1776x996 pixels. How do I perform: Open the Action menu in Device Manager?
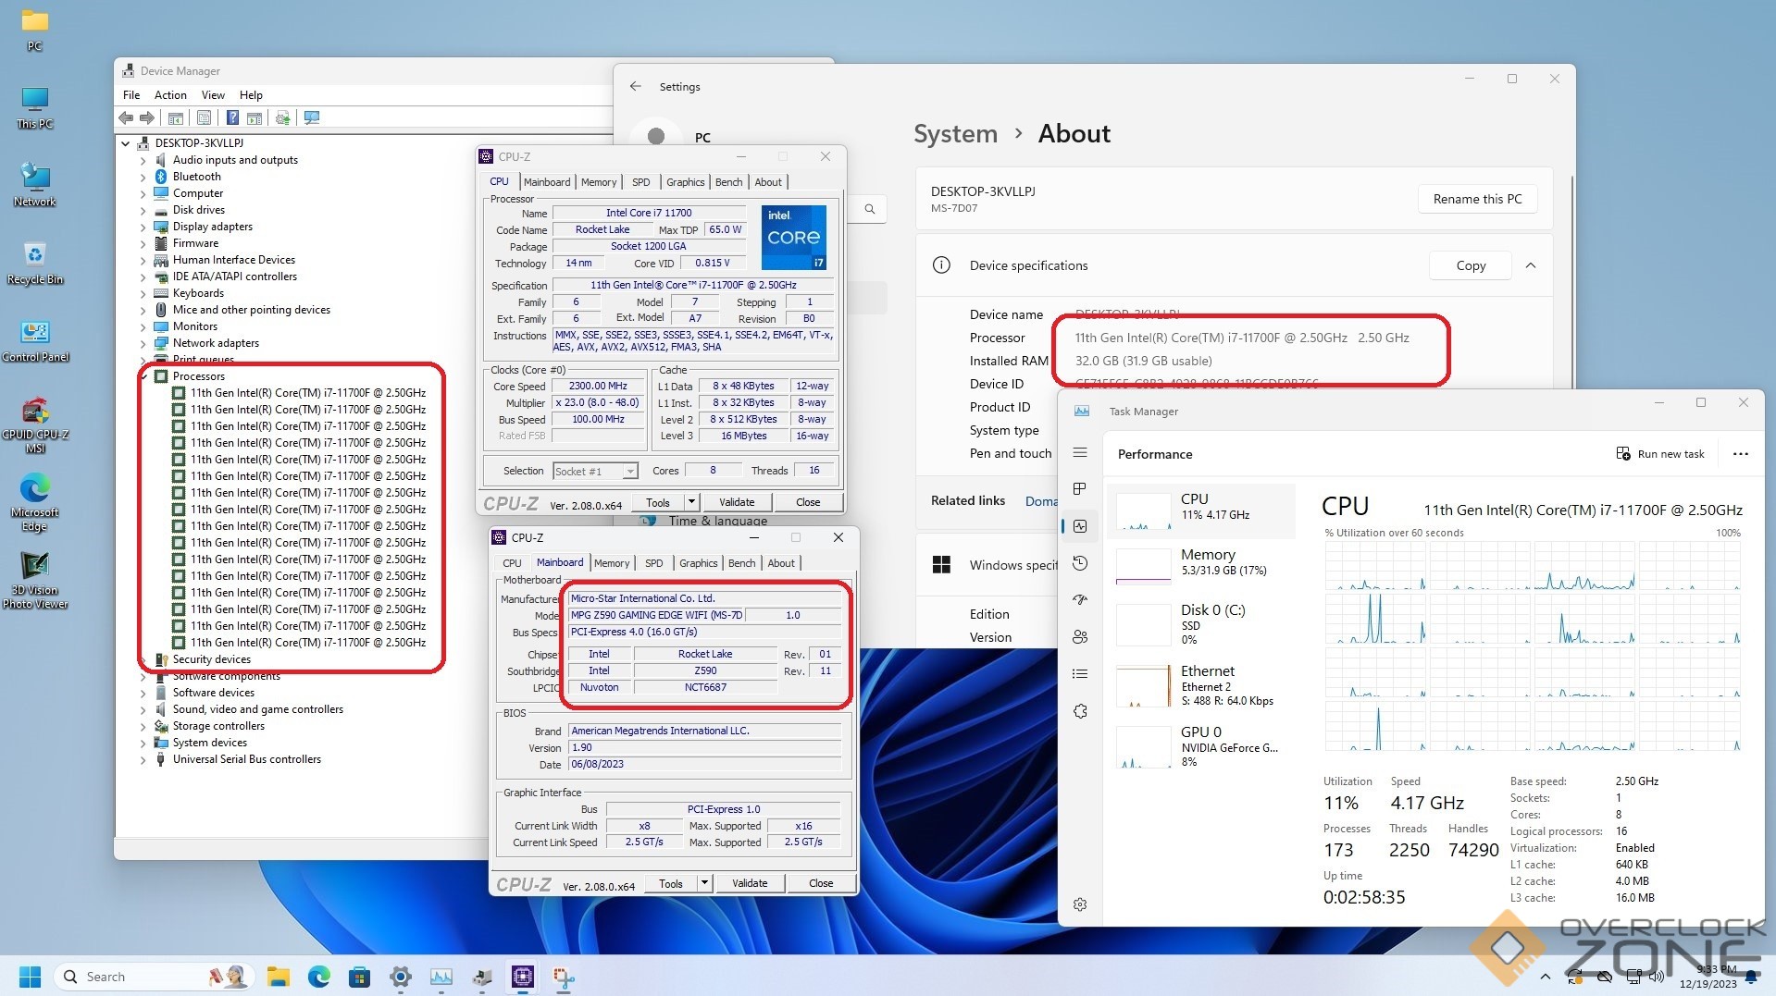[x=170, y=95]
